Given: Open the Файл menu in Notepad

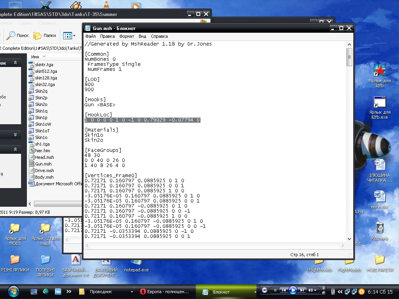Looking at the screenshot, I should pyautogui.click(x=90, y=36).
